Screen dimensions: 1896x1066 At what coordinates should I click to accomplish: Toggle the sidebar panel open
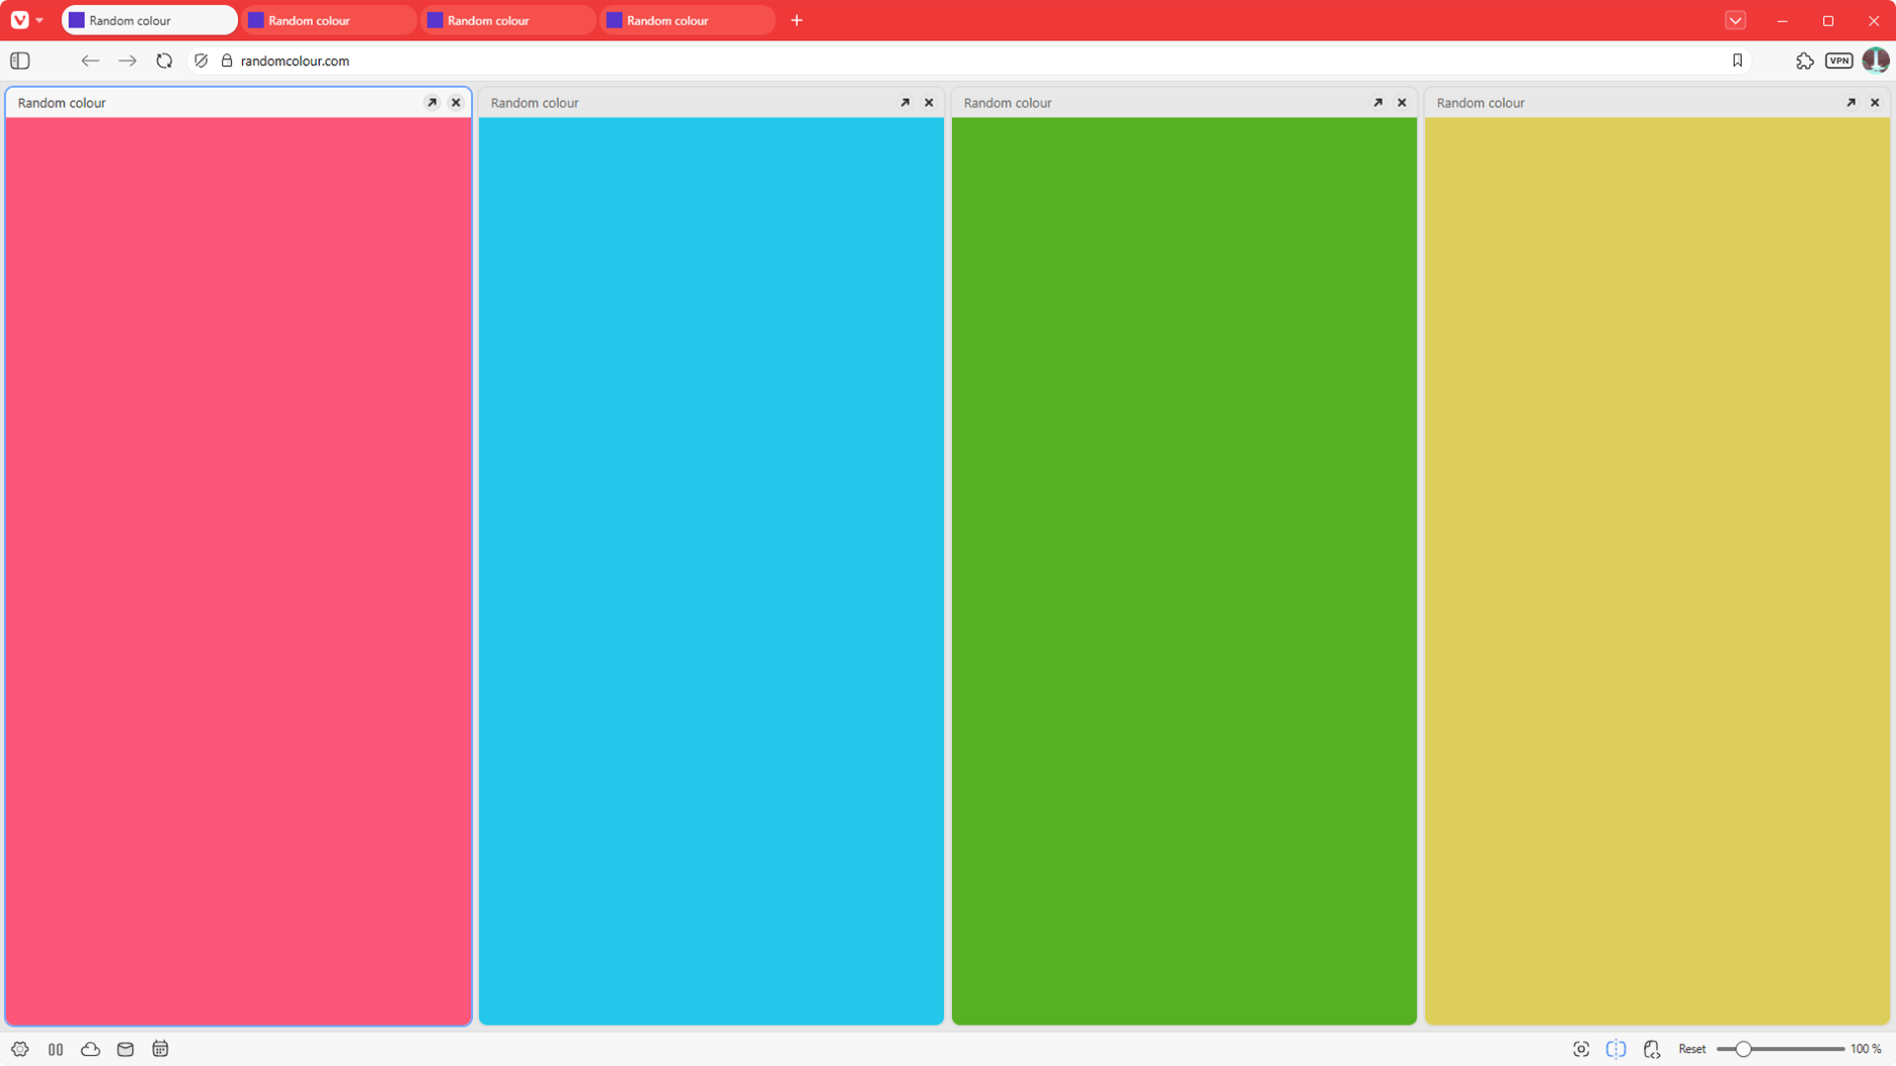(19, 60)
